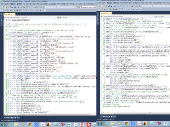The height and width of the screenshot is (127, 170).
Task: Click Object Member List icon in left window
Action: pos(3,10)
